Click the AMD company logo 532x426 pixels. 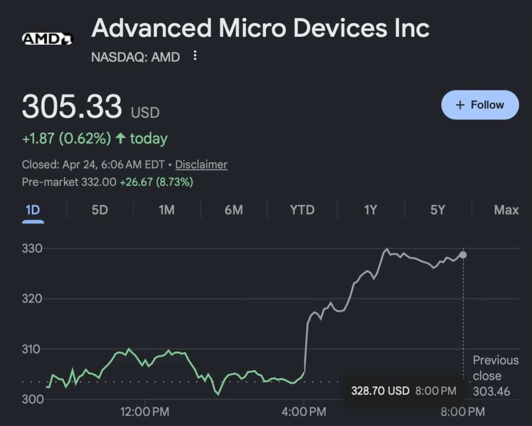coord(47,38)
